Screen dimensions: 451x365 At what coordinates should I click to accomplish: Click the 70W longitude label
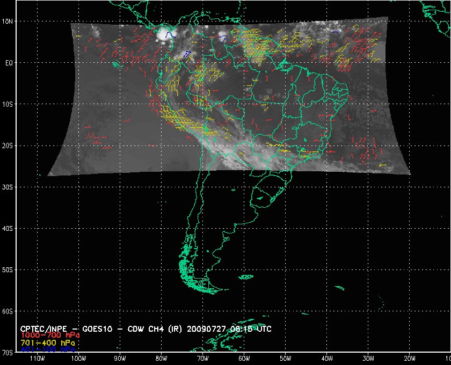203,359
